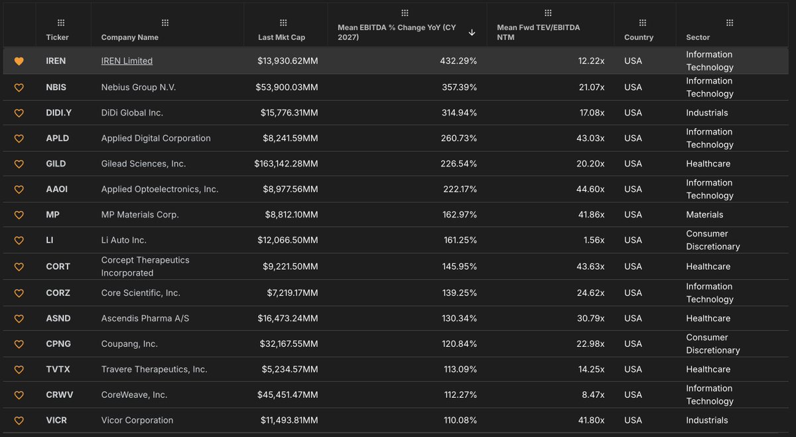Grab the drag handle above Ticker
Screen dimensions: 796x437
61,23
